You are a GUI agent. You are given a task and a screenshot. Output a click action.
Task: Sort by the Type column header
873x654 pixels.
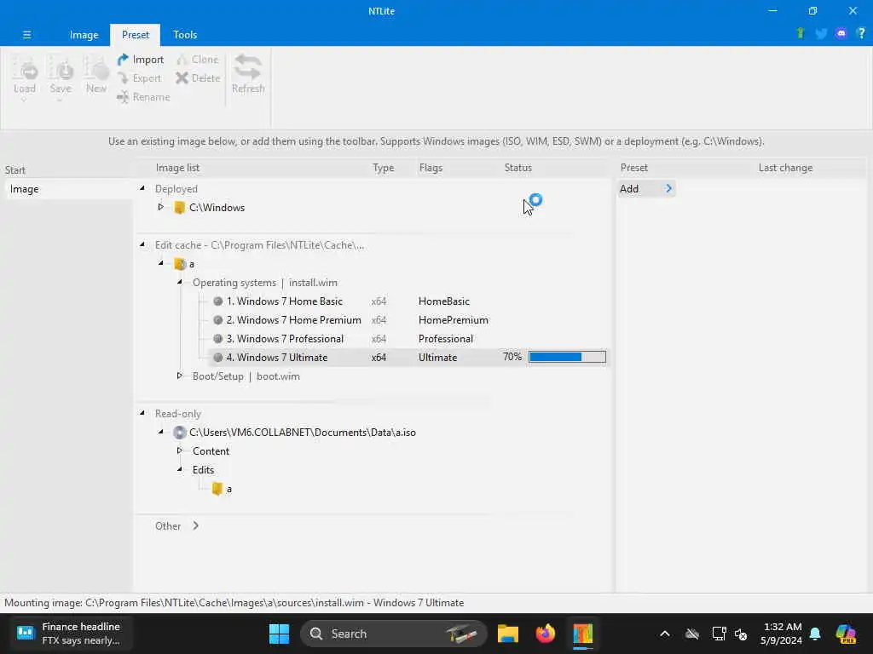point(383,168)
